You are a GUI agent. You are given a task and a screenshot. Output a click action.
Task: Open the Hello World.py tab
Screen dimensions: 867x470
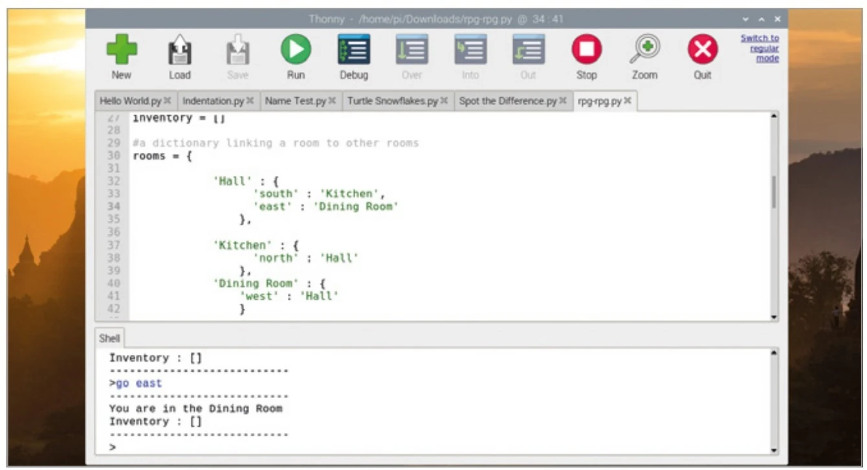[x=130, y=101]
